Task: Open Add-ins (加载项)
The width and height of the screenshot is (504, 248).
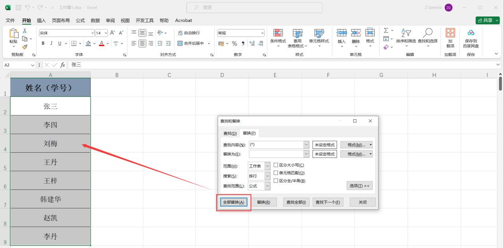Action: [450, 37]
